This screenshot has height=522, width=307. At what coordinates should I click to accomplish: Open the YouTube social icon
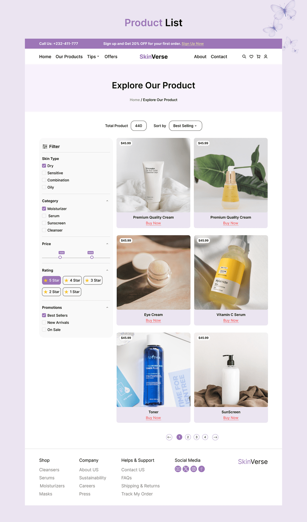coord(178,469)
